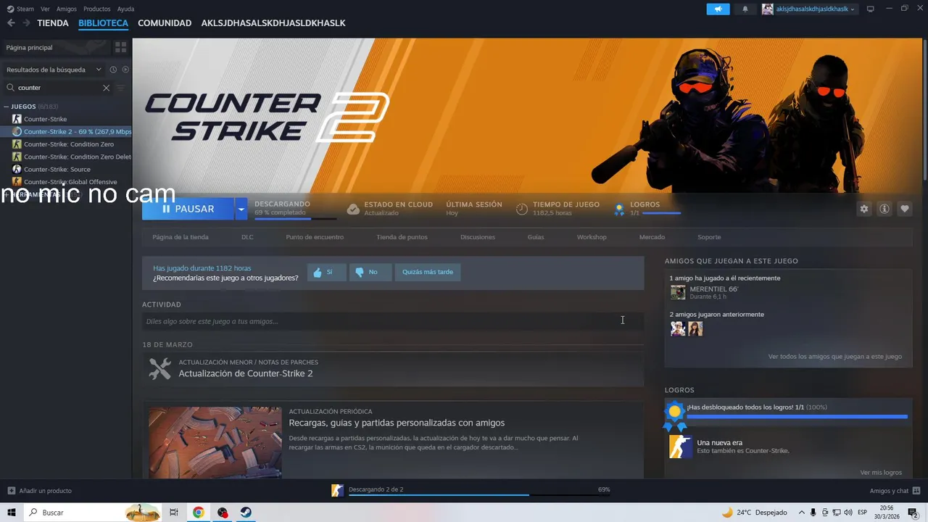Open the Recargas update article thumbnail

coord(215,442)
